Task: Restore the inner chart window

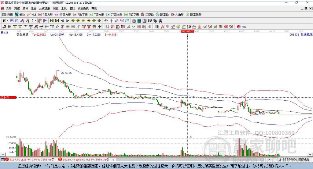Action: pyautogui.click(x=306, y=8)
